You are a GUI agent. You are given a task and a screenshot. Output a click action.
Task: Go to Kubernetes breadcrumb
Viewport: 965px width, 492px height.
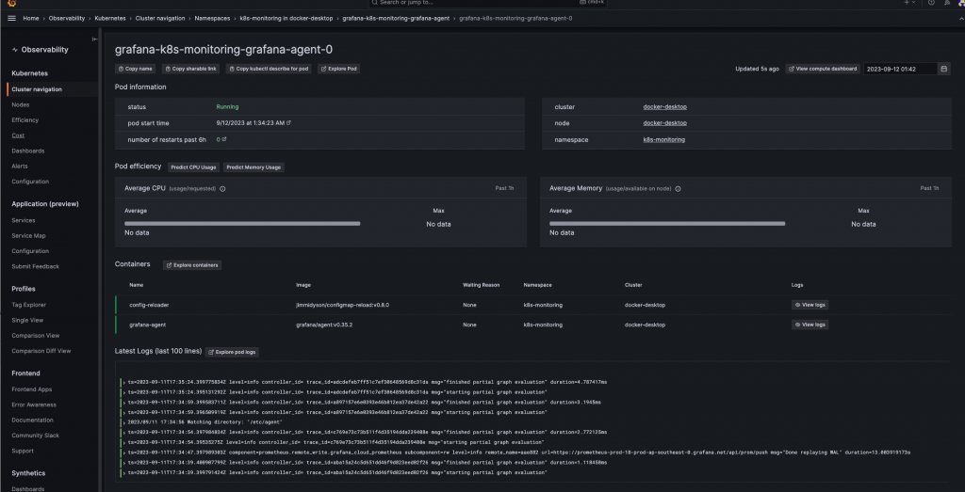click(x=110, y=19)
